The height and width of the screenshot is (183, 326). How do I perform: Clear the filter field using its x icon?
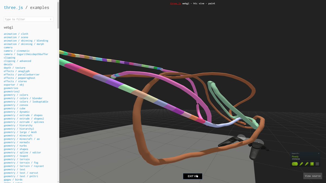[51, 19]
